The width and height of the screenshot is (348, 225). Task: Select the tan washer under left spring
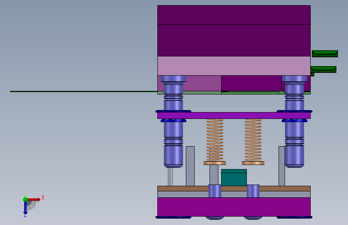215,163
